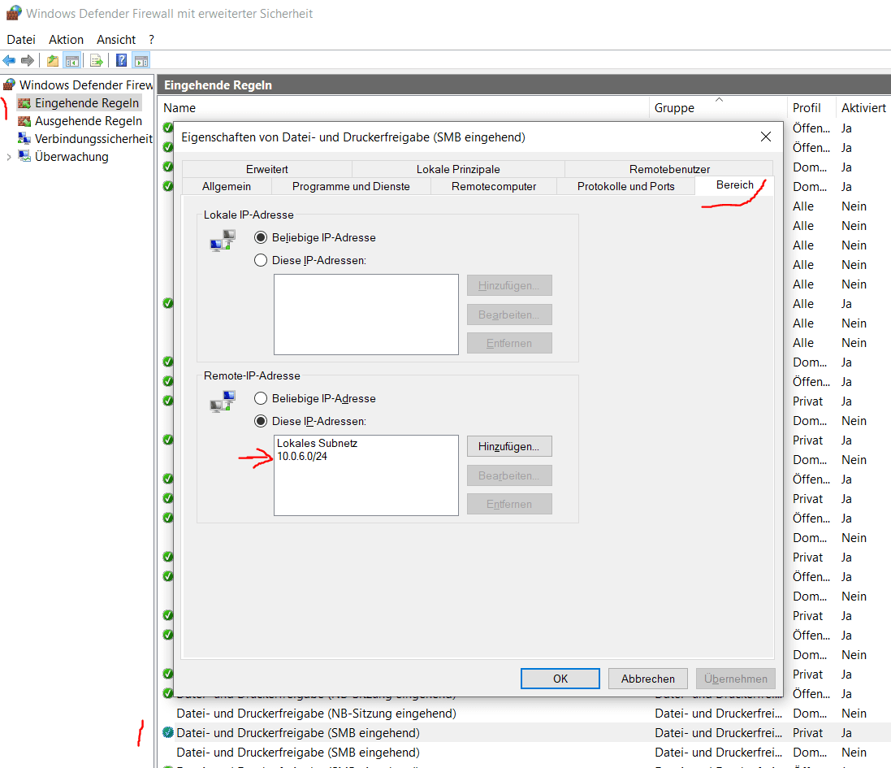Click the Eingehende Regeln panel header
The image size is (891, 768).
tap(524, 85)
